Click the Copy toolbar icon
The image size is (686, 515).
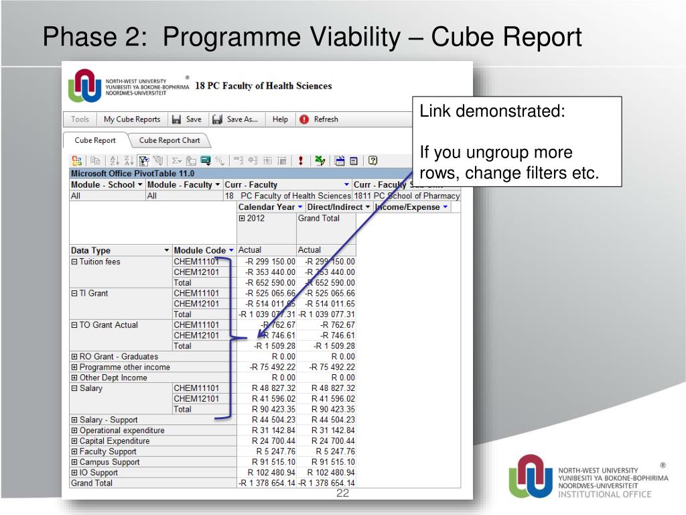point(96,160)
